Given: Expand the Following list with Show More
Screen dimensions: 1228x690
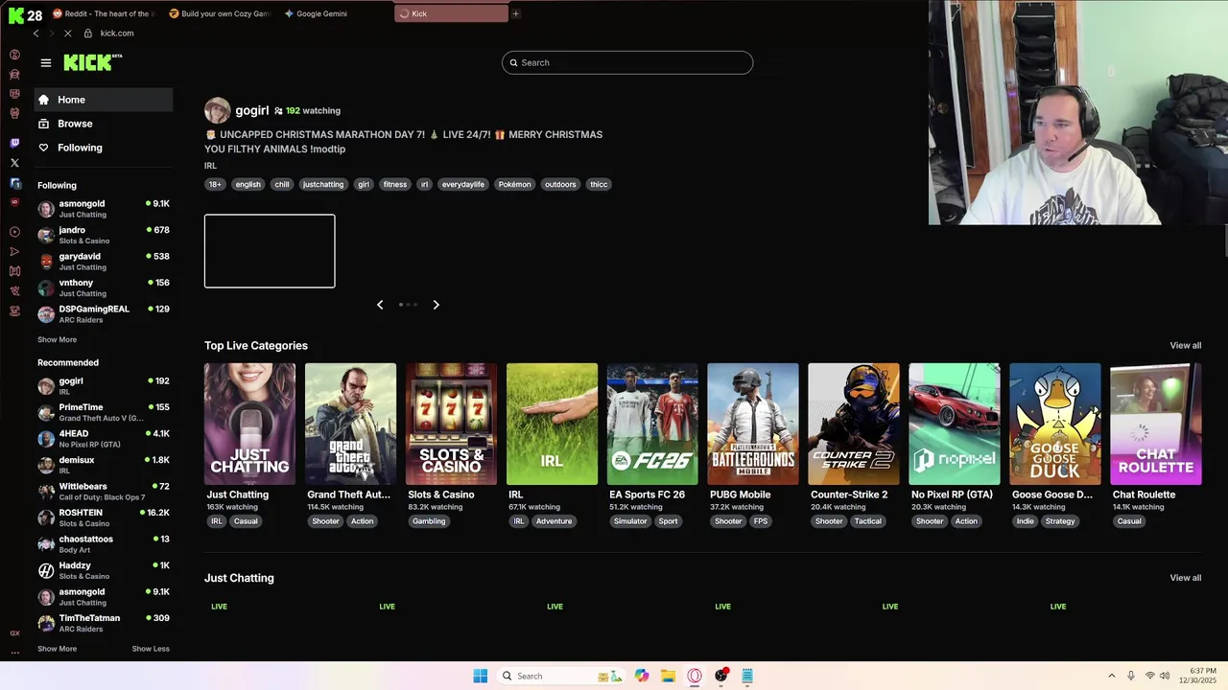Looking at the screenshot, I should [x=57, y=339].
